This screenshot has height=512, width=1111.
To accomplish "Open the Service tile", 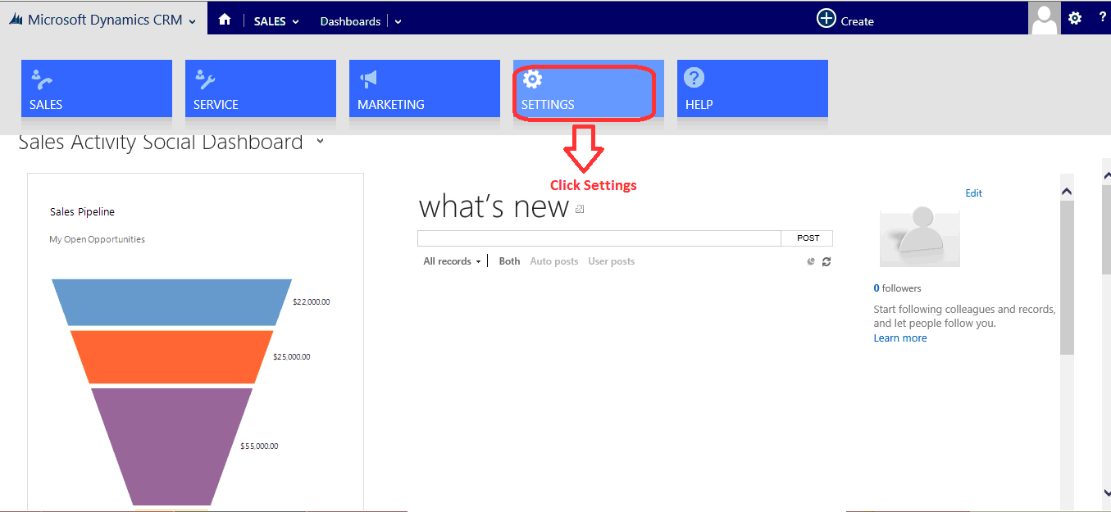I will click(261, 88).
